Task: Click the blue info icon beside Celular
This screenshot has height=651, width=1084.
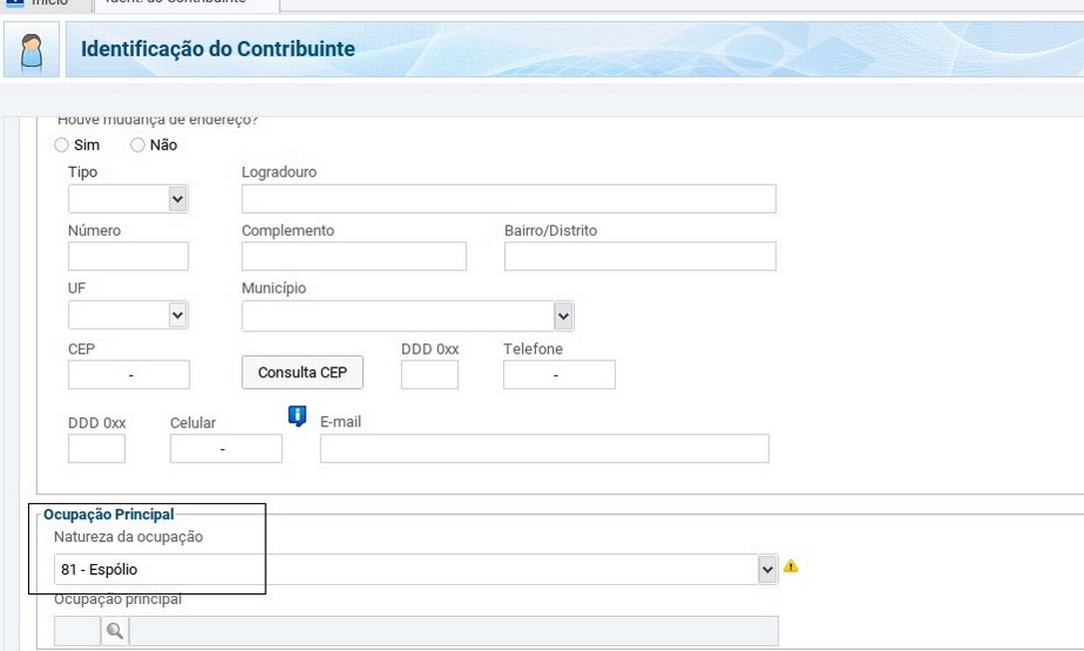Action: click(x=297, y=416)
